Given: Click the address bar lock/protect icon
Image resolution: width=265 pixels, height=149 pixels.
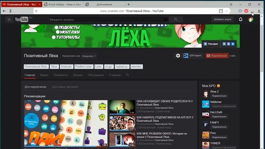Looking at the screenshot, I should tap(221, 11).
